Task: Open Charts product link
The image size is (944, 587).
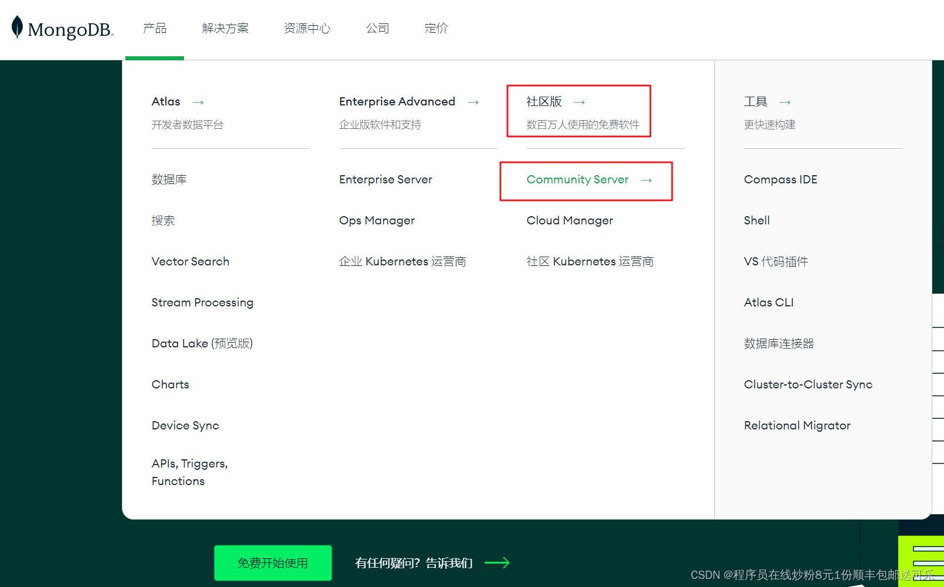Action: click(x=171, y=384)
